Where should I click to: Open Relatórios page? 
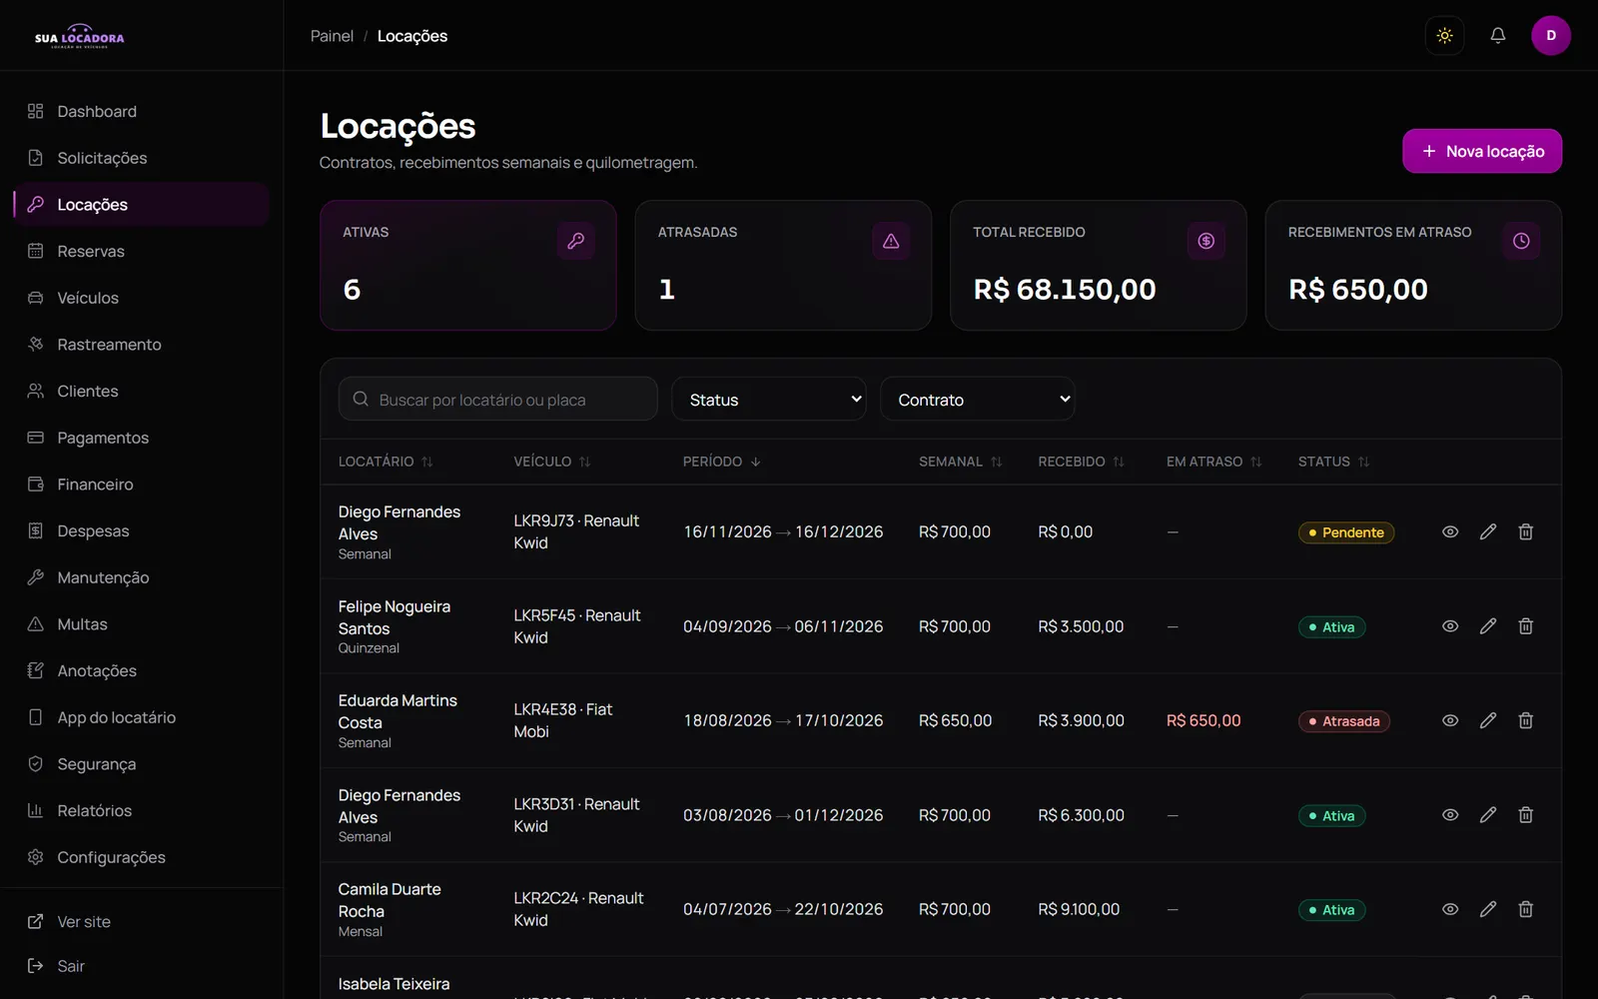[142, 811]
